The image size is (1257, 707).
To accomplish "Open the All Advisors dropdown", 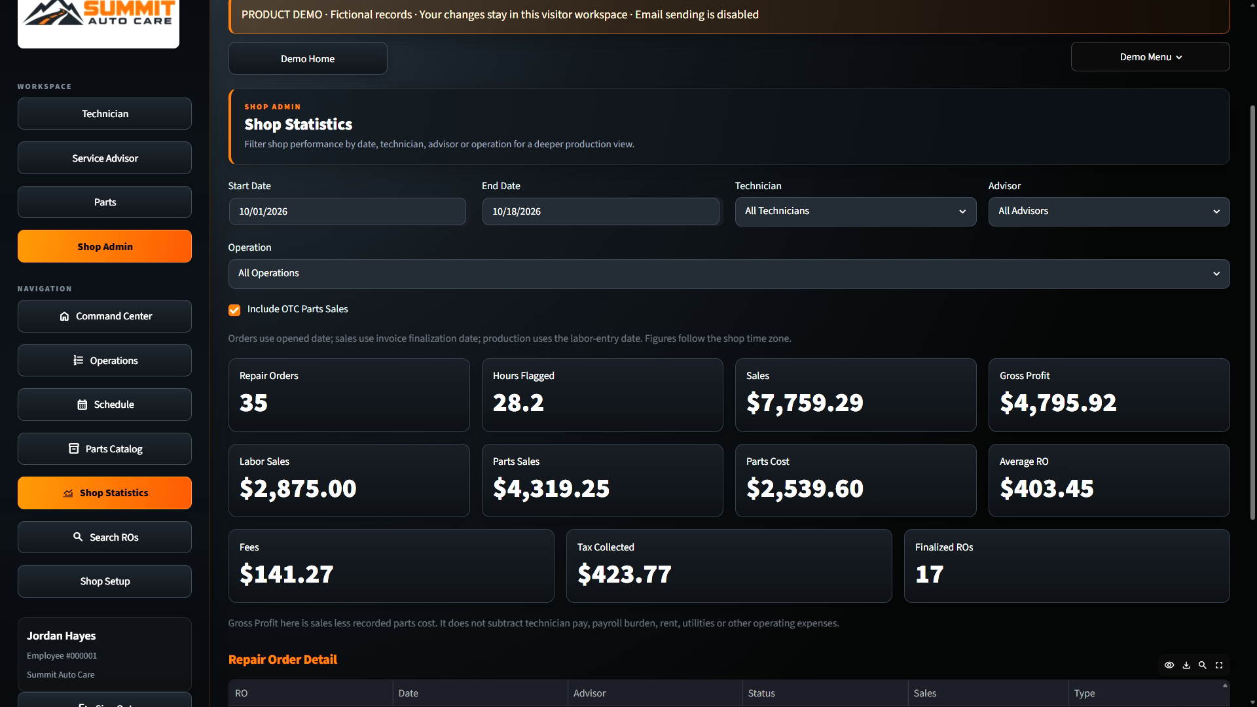I will click(x=1109, y=211).
